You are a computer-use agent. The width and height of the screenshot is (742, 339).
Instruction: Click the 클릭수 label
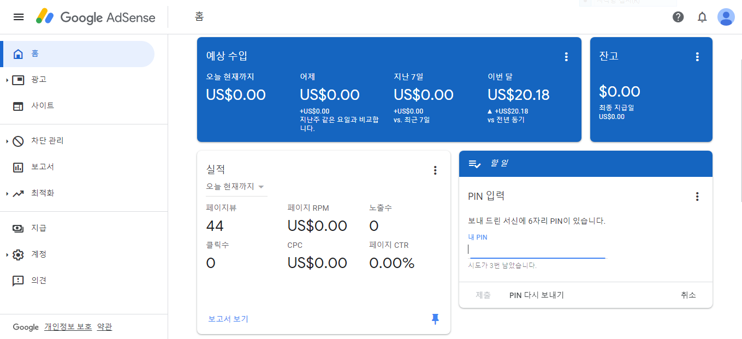click(217, 245)
